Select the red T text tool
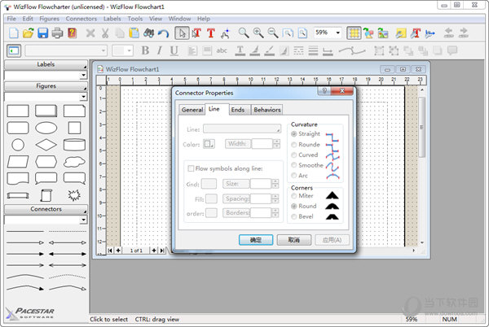 tap(211, 33)
